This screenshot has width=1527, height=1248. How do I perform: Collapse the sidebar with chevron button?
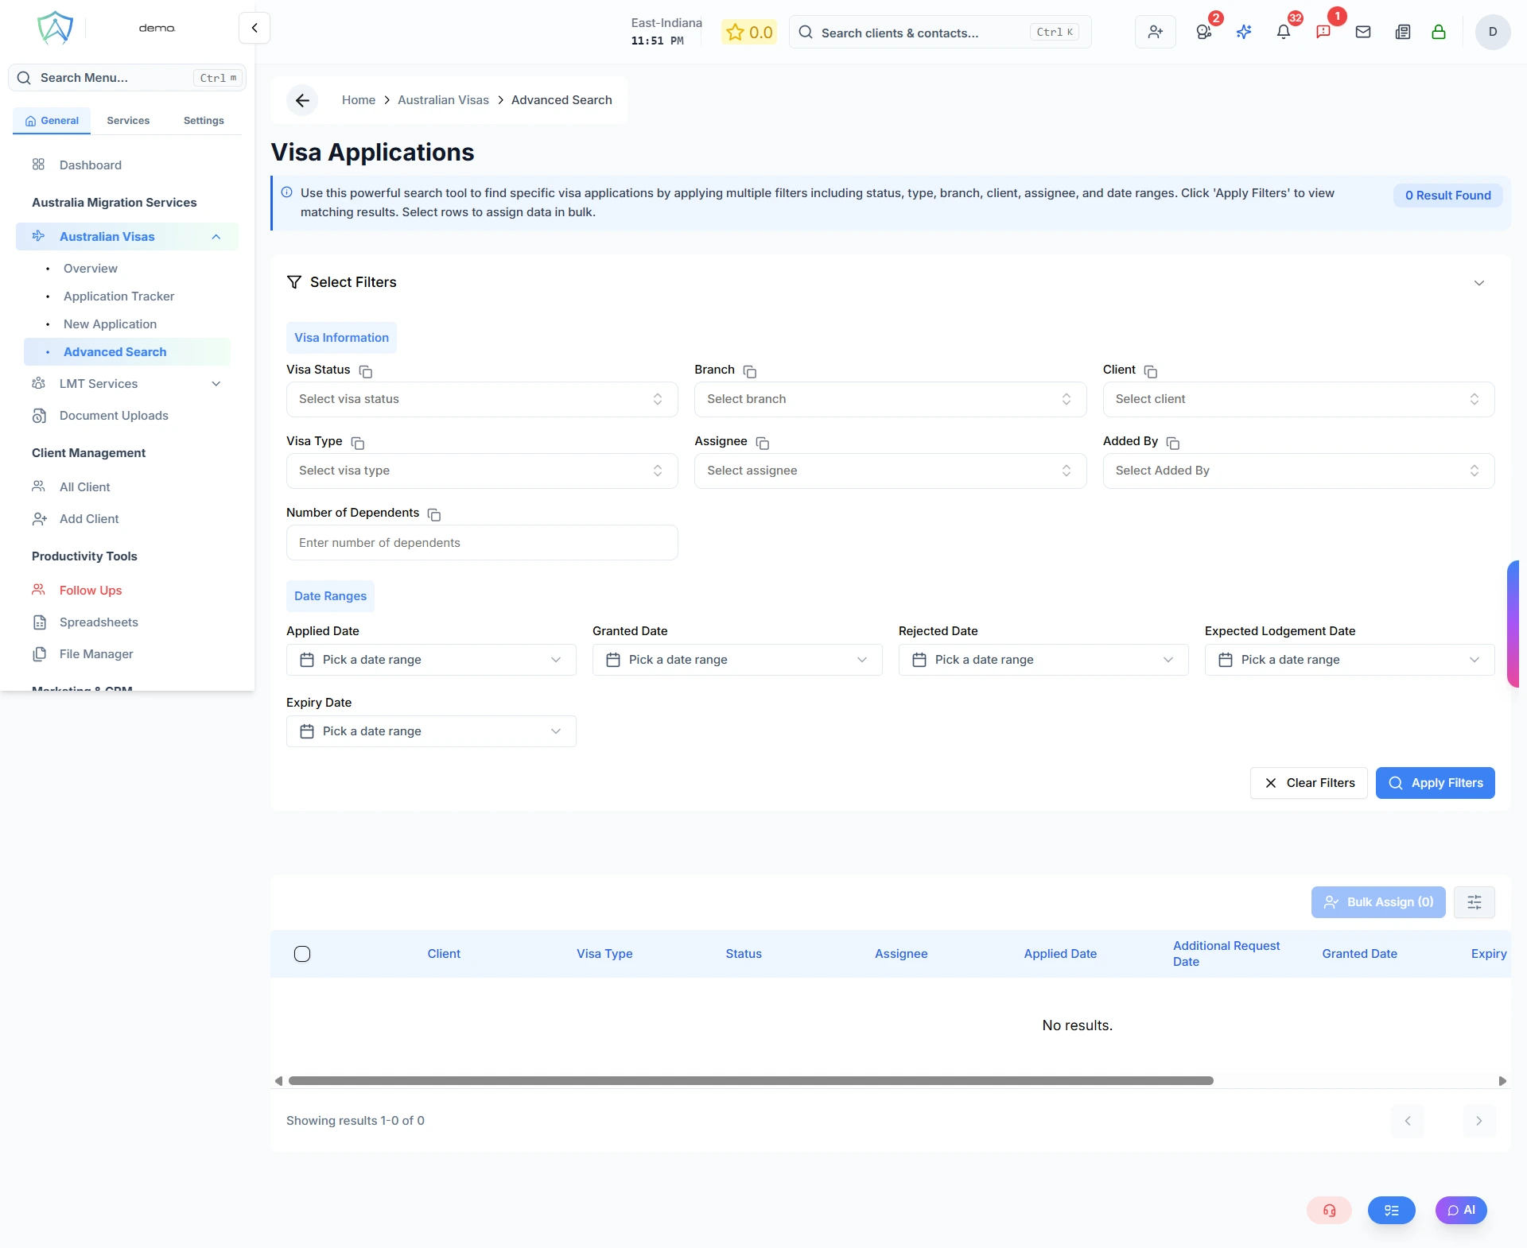point(254,28)
